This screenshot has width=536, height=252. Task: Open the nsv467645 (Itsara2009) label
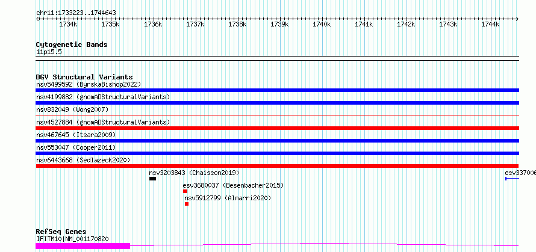76,135
